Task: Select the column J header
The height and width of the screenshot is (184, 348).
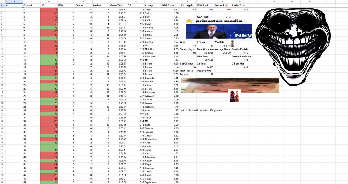Action: (170, 1)
